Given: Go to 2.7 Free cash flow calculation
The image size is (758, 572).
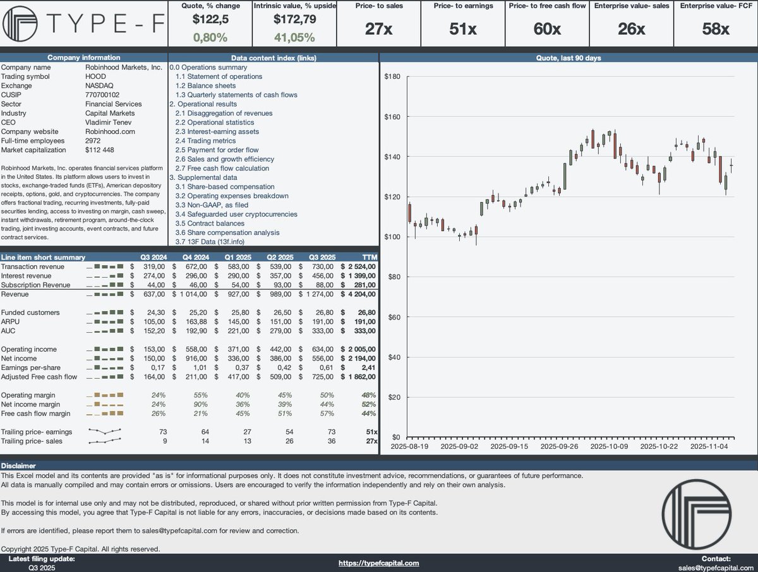Looking at the screenshot, I should point(222,168).
